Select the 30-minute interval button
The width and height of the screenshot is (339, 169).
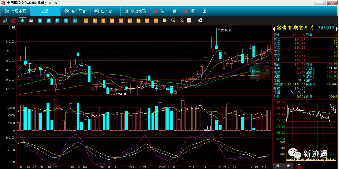121,21
